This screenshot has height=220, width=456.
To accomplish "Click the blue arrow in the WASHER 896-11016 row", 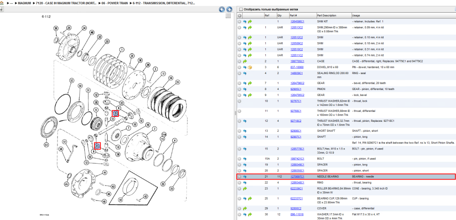I will pos(244,215).
